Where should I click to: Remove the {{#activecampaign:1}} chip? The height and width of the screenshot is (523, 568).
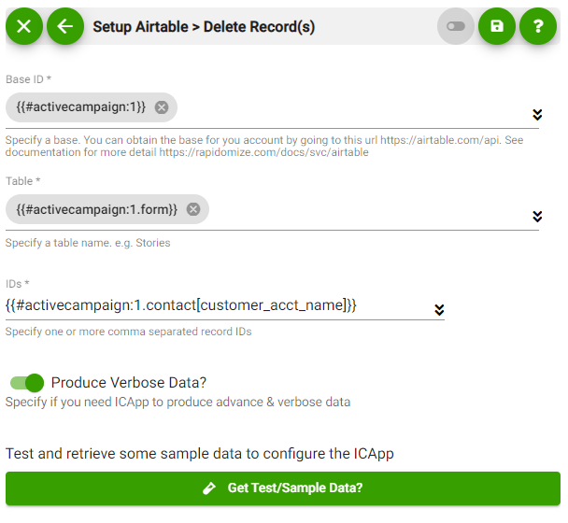click(162, 107)
